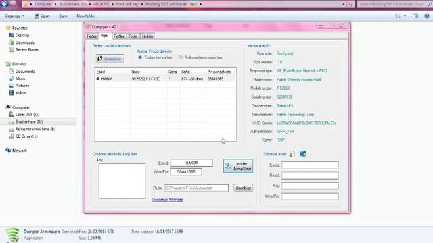This screenshot has height=243, width=433.
Task: Open the Refreshbrainwithme (E:) drive
Action: click(x=35, y=129)
